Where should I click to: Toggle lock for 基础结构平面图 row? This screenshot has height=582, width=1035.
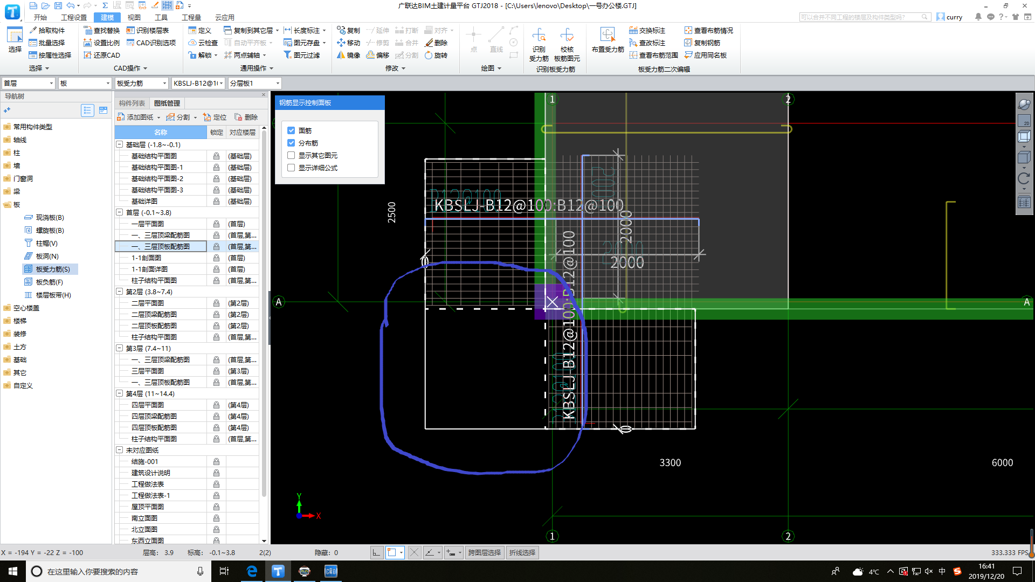tap(216, 156)
